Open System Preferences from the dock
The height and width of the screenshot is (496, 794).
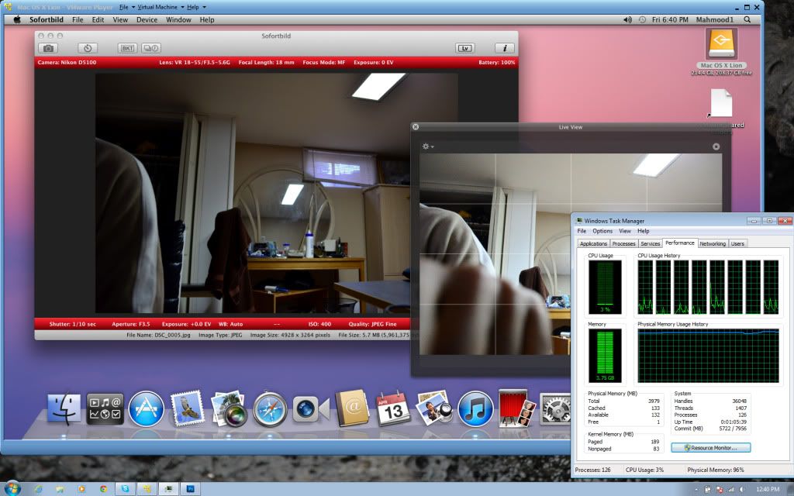coord(555,409)
